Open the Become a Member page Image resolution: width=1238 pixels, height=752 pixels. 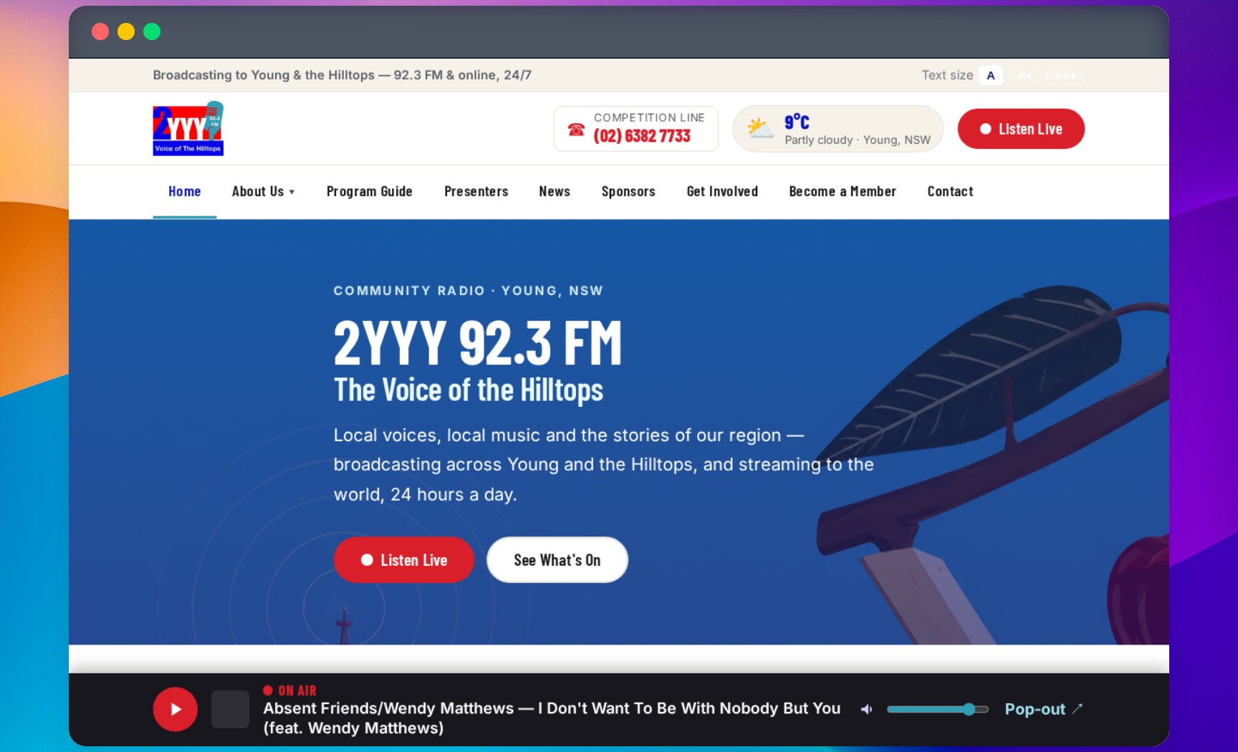tap(843, 191)
